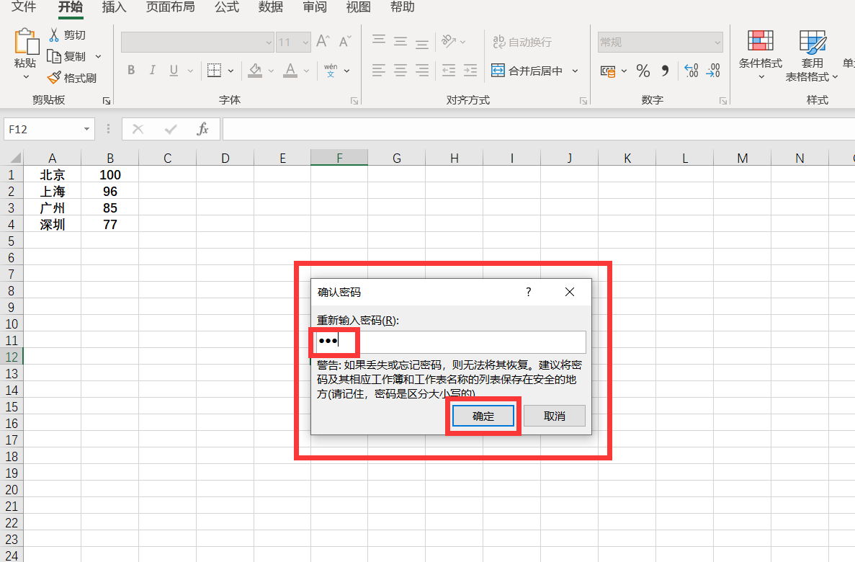This screenshot has height=562, width=855.
Task: Select cell containing 北京
Action: 53,174
